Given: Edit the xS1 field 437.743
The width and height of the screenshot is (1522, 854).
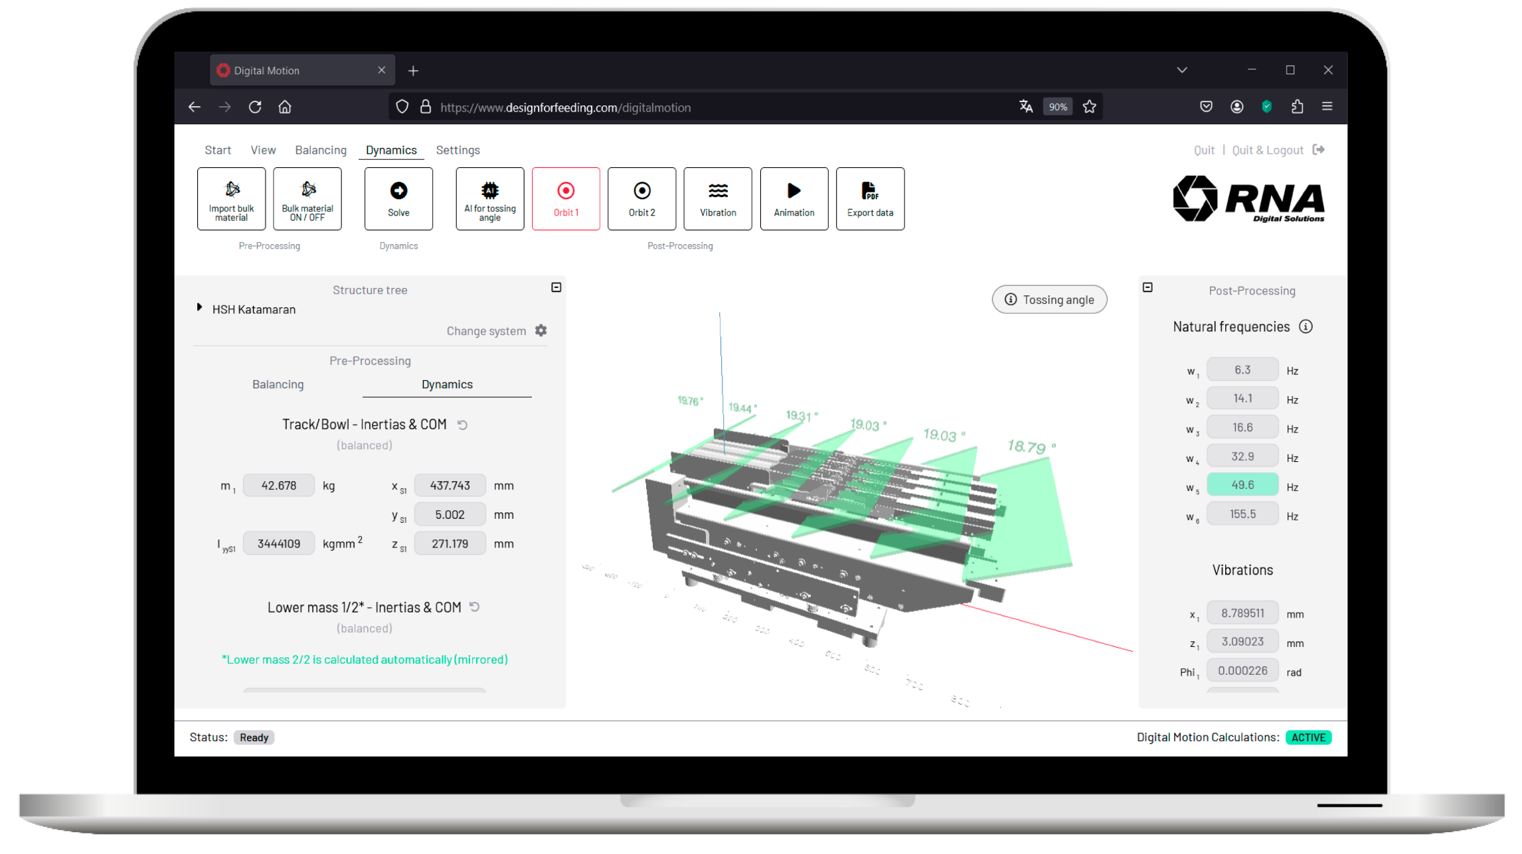Looking at the screenshot, I should 450,486.
